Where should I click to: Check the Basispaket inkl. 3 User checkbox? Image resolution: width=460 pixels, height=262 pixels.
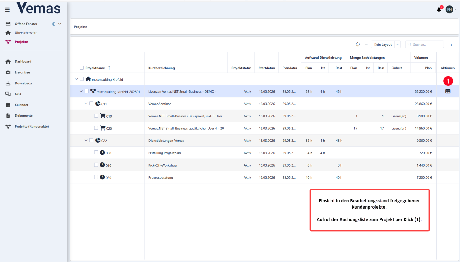click(96, 116)
